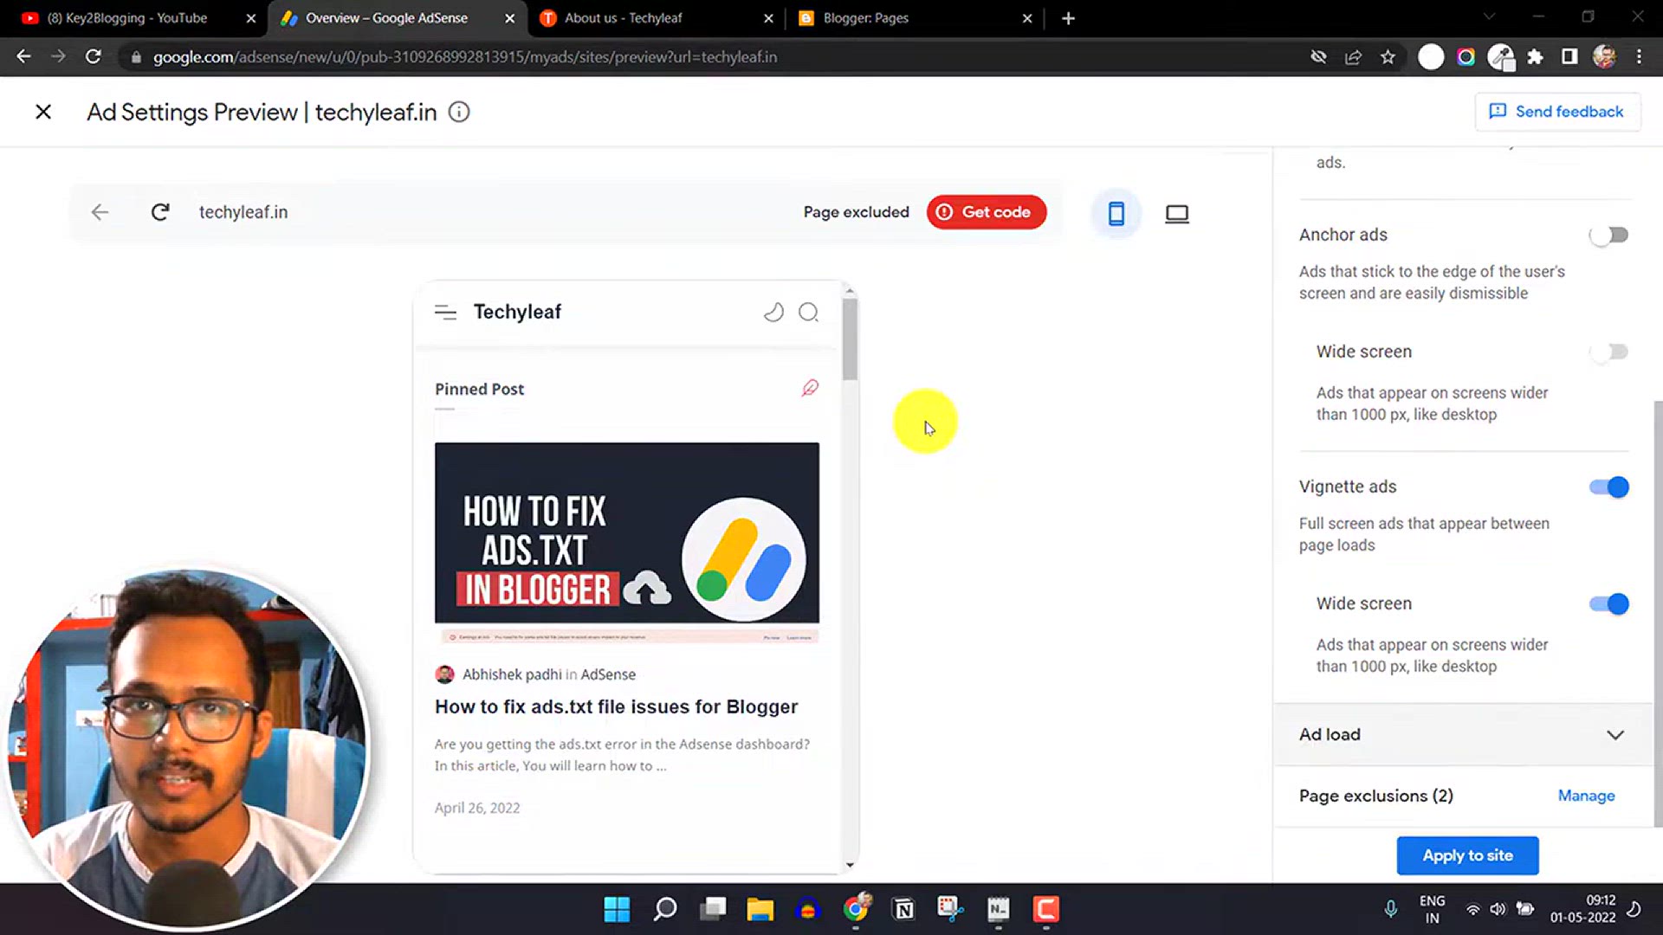The image size is (1663, 935).
Task: Open Chrome from the taskbar
Action: click(856, 907)
